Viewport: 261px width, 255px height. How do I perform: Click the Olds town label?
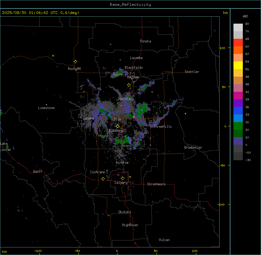pos(117,119)
